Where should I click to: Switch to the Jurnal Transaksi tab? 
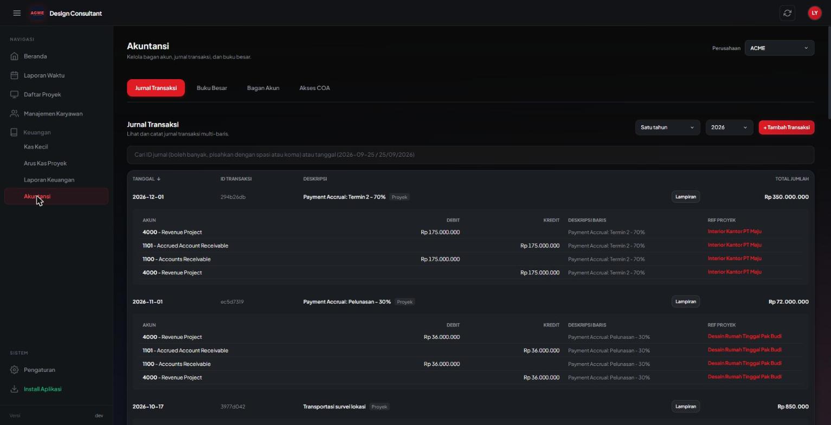156,88
